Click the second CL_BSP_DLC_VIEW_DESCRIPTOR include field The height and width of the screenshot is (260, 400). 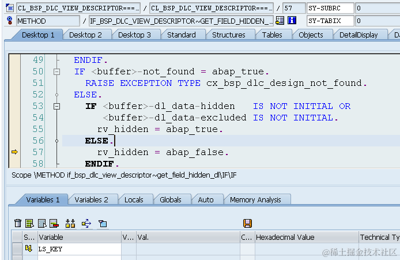click(x=212, y=8)
